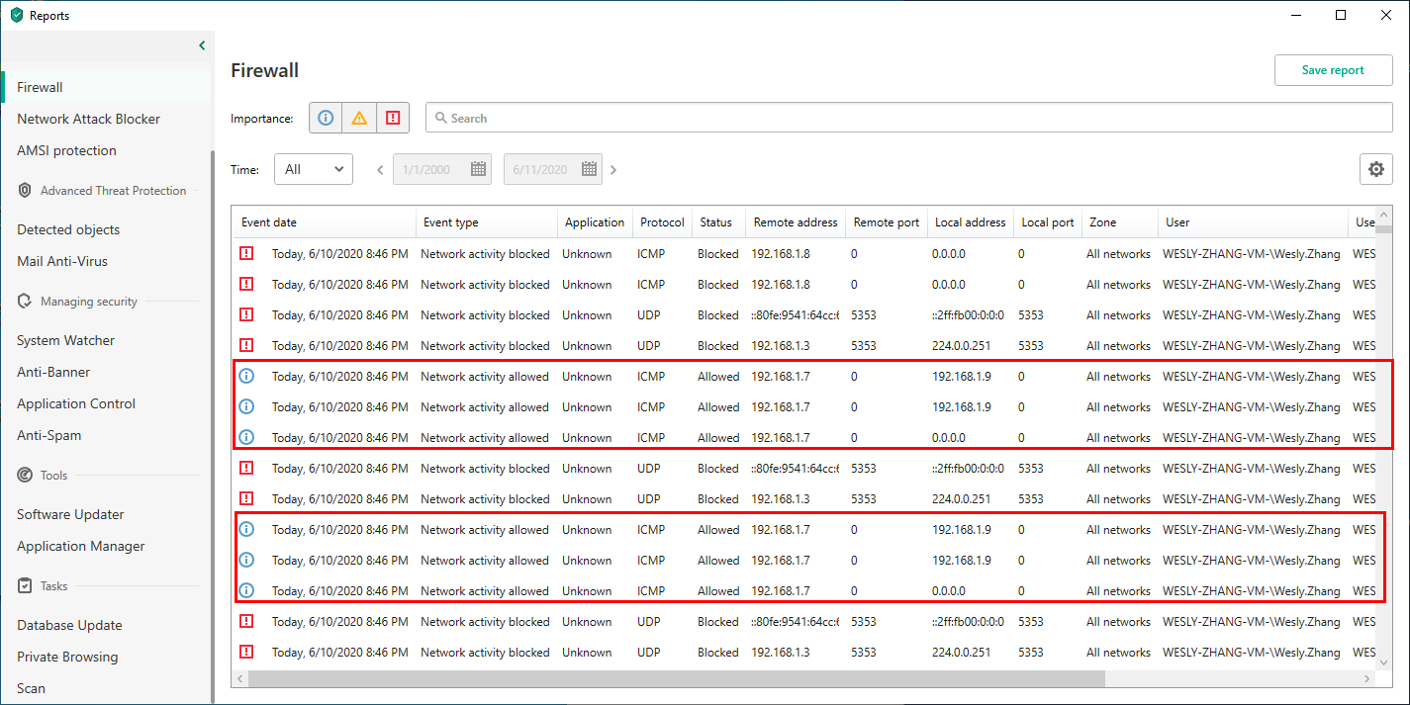
Task: Click the Tools section icon
Action: pos(26,475)
